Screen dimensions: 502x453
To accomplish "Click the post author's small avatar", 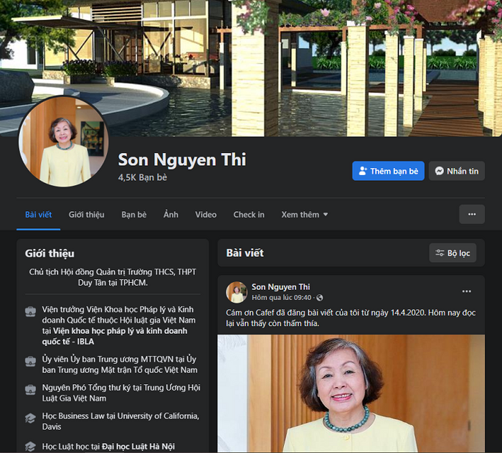I will (237, 292).
